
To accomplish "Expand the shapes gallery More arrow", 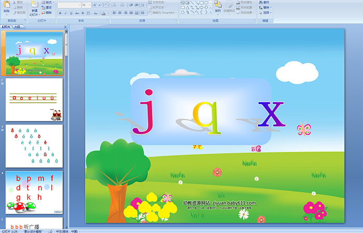I will 211,12.
